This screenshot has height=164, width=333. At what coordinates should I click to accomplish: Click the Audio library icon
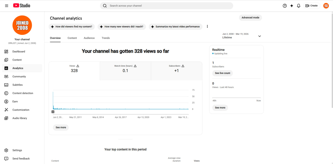coord(7,118)
